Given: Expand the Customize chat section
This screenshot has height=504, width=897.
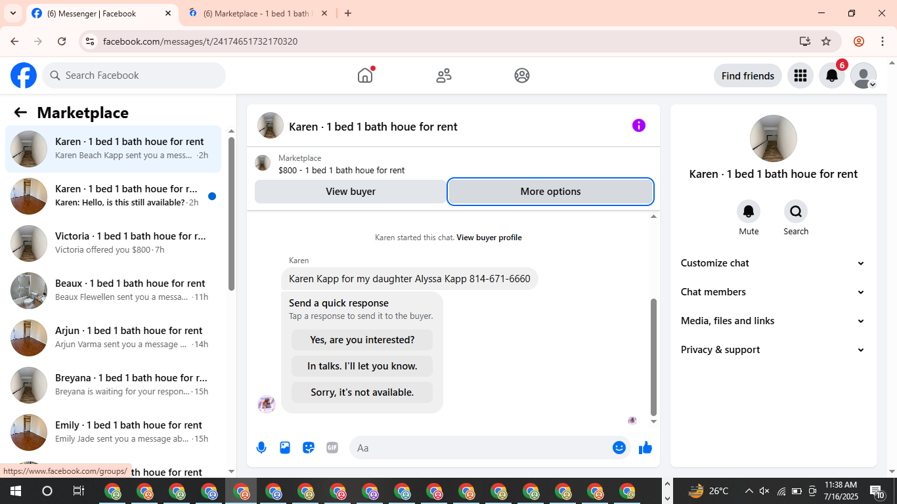Looking at the screenshot, I should (x=774, y=263).
